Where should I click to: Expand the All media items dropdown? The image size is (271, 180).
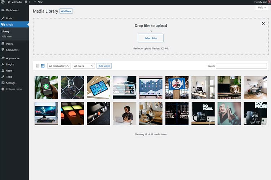(x=59, y=66)
